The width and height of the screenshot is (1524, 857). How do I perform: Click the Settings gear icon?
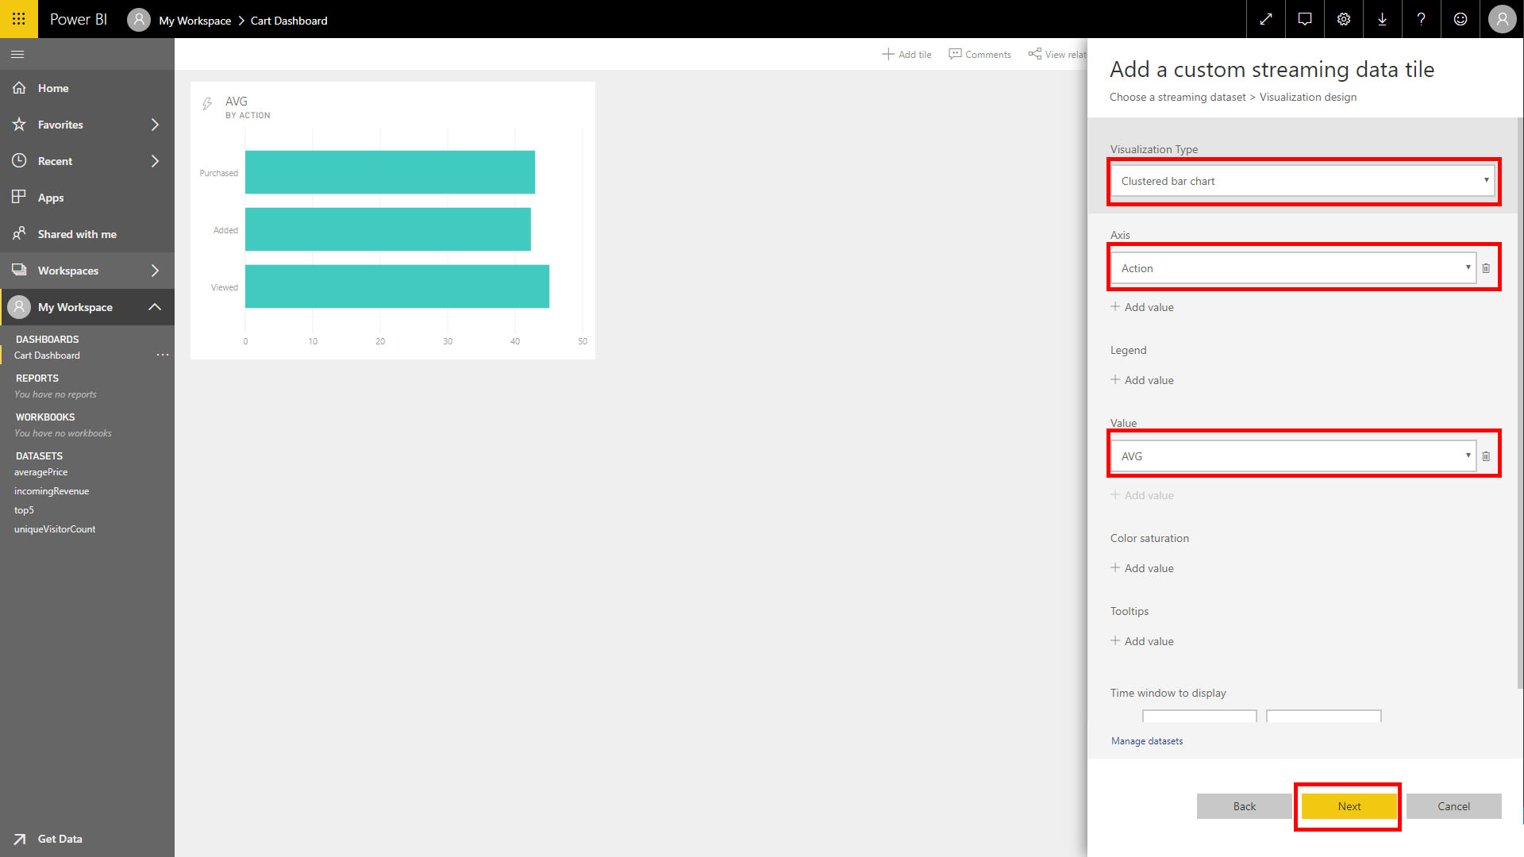tap(1343, 19)
